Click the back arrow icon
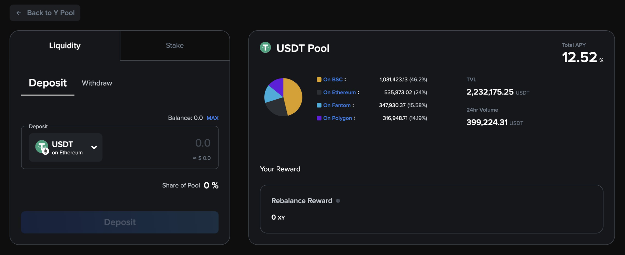This screenshot has height=255, width=625. click(x=19, y=13)
